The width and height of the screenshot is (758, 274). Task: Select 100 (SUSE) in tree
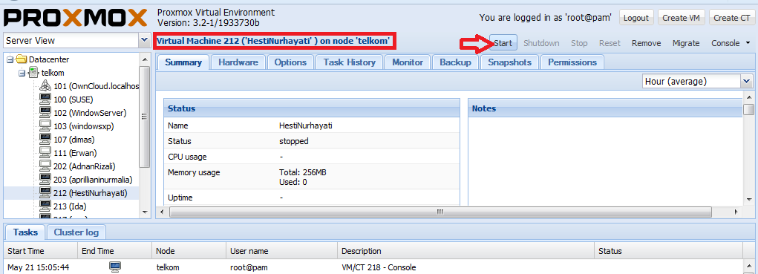(x=73, y=100)
